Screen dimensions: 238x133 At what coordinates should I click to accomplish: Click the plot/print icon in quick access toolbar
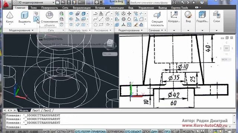(97, 2)
